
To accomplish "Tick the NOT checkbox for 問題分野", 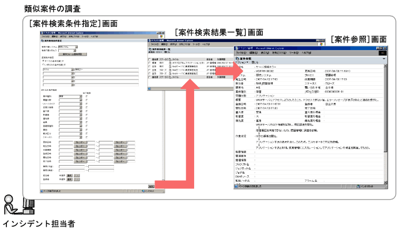I will point(87,100).
